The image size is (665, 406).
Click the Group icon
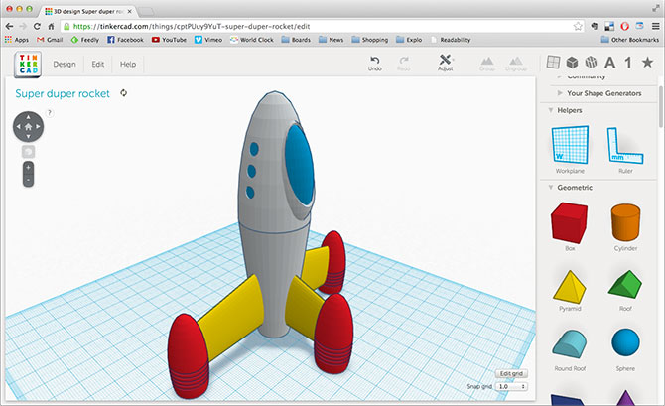click(x=487, y=64)
